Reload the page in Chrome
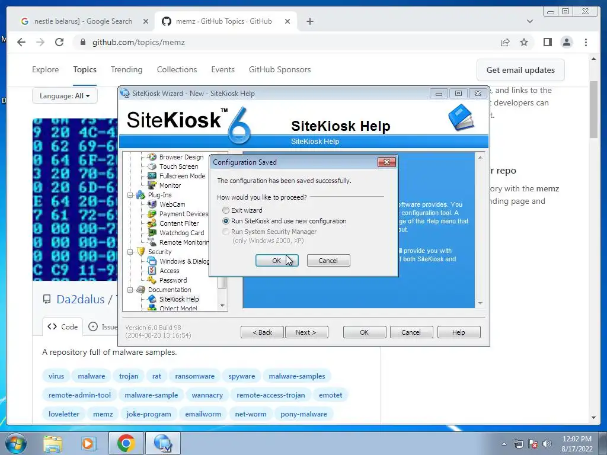The height and width of the screenshot is (455, 607). pyautogui.click(x=59, y=42)
